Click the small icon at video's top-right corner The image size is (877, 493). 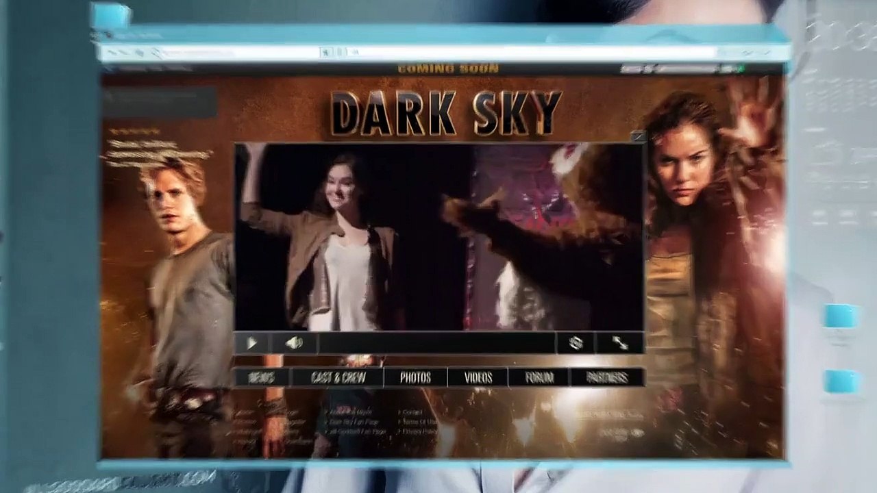click(x=638, y=137)
